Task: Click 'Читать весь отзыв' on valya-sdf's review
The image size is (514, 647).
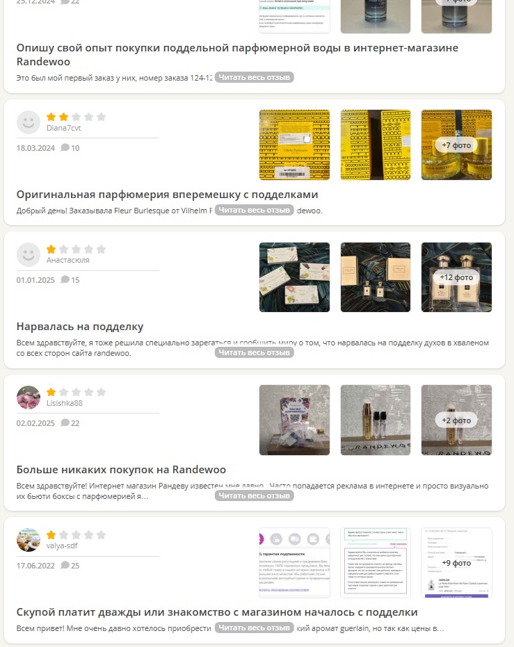Action: [255, 628]
